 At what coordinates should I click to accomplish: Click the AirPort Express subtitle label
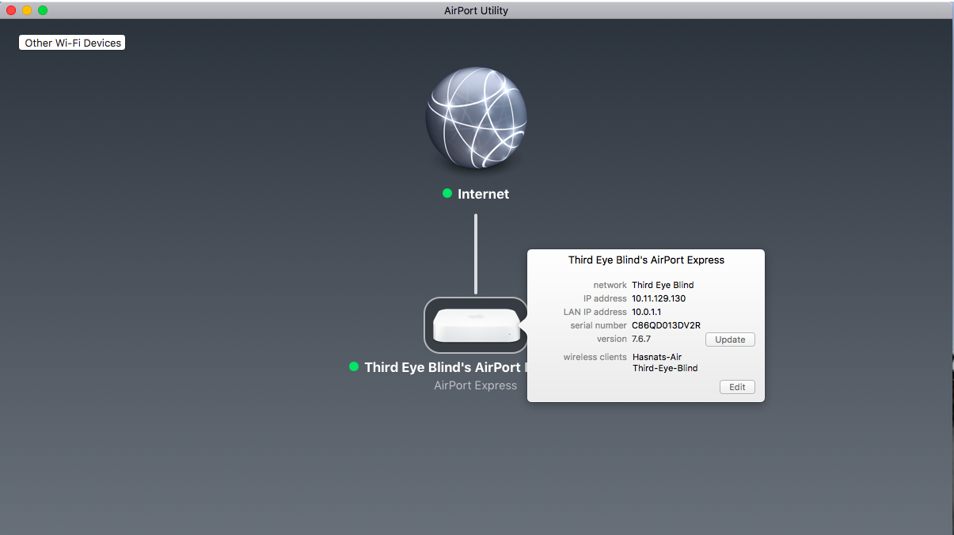(475, 385)
